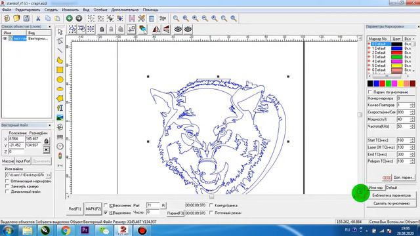The height and width of the screenshot is (236, 420).
Task: Save file with floppy disk icon
Action: (x=26, y=18)
